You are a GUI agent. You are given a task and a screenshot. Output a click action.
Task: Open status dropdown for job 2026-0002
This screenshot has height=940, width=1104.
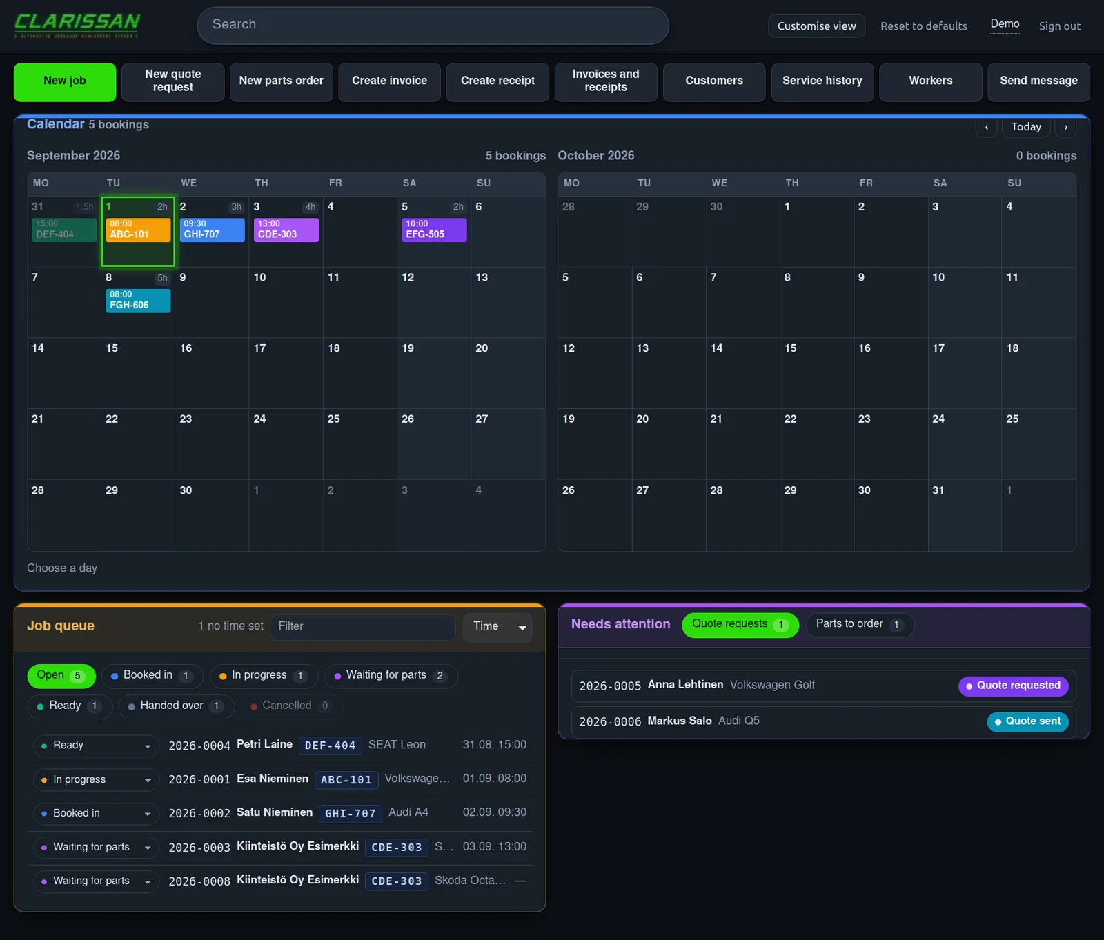[96, 814]
